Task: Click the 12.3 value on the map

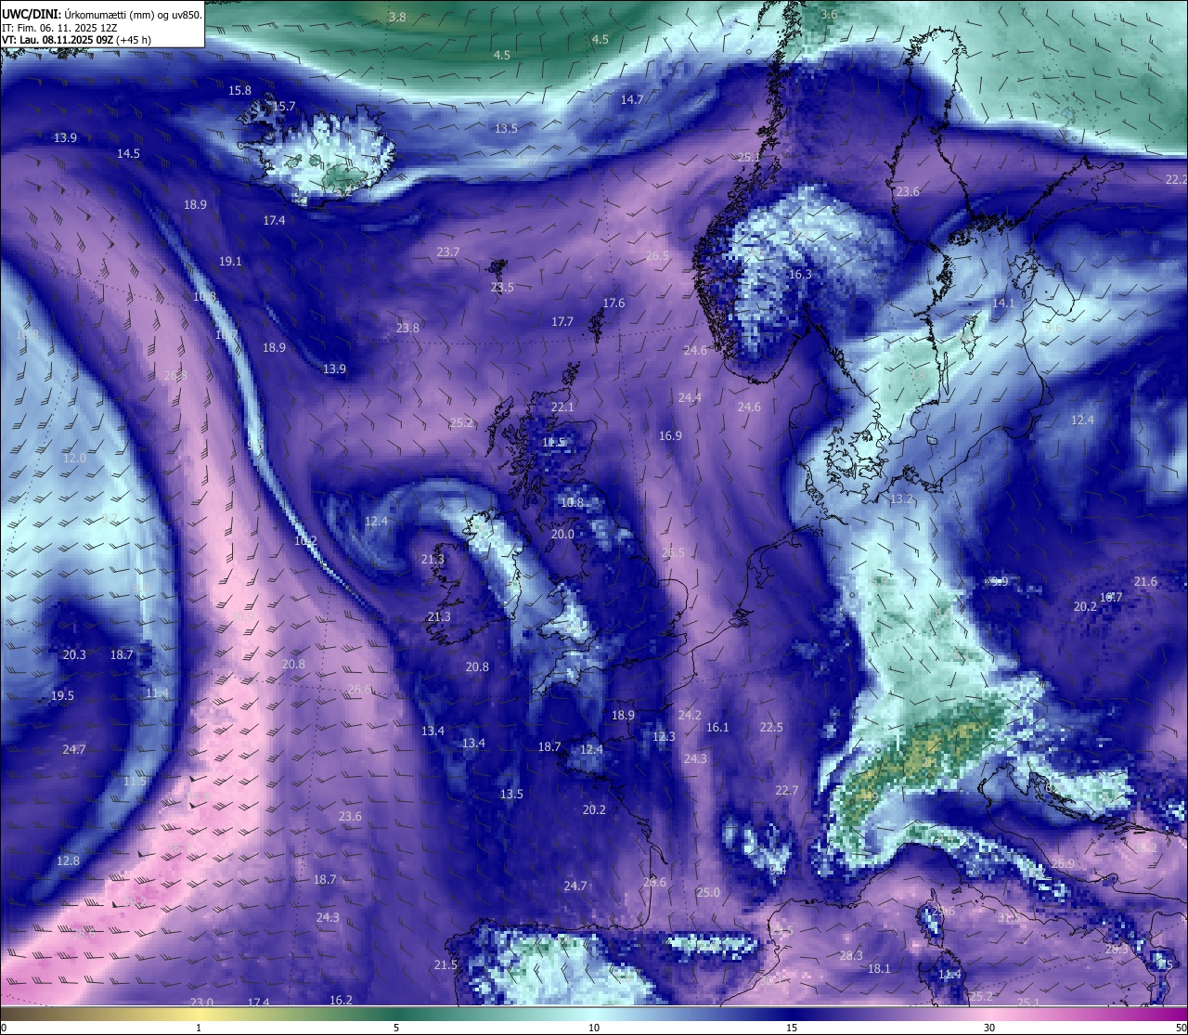Action: coord(664,737)
